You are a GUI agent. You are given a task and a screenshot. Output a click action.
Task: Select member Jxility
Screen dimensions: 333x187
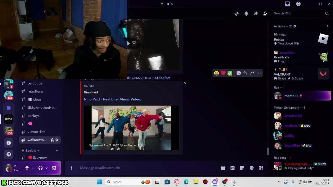(302, 136)
